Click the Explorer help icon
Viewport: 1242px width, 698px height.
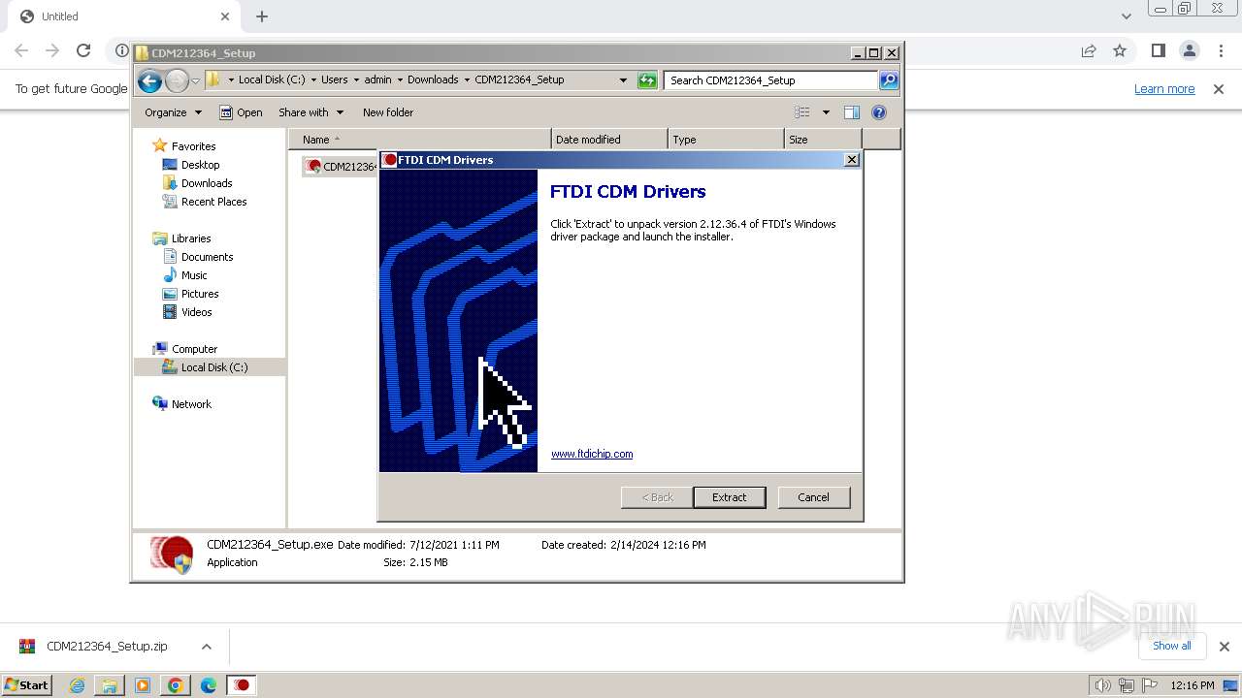[x=879, y=112]
